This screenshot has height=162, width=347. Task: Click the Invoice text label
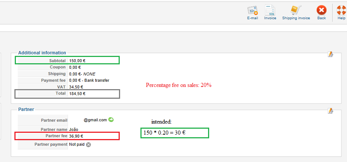[270, 18]
